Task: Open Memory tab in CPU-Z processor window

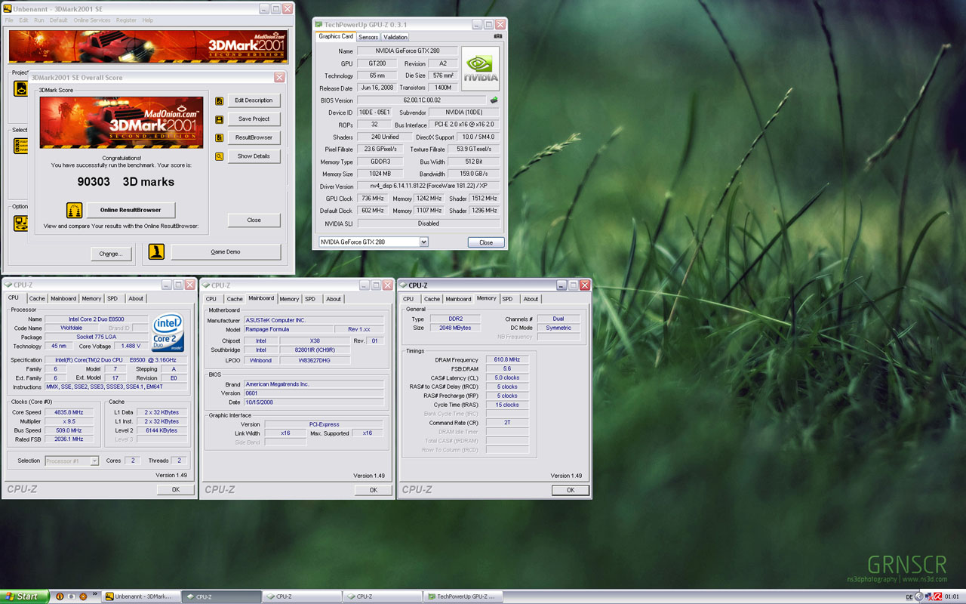Action: point(91,299)
